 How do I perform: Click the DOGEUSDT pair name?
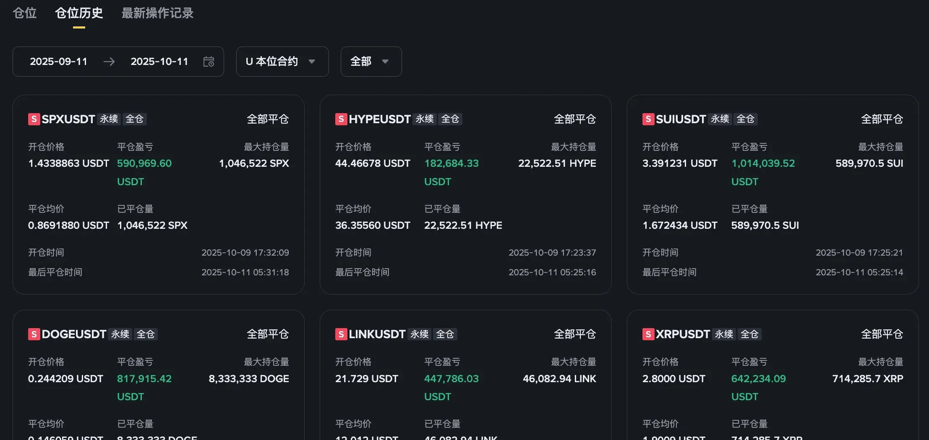pyautogui.click(x=74, y=334)
